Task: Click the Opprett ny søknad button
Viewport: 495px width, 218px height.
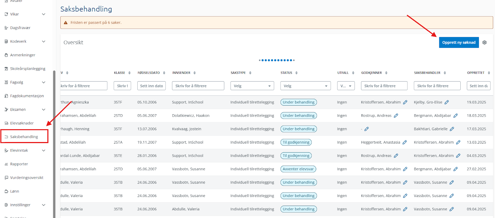Action: pyautogui.click(x=459, y=43)
